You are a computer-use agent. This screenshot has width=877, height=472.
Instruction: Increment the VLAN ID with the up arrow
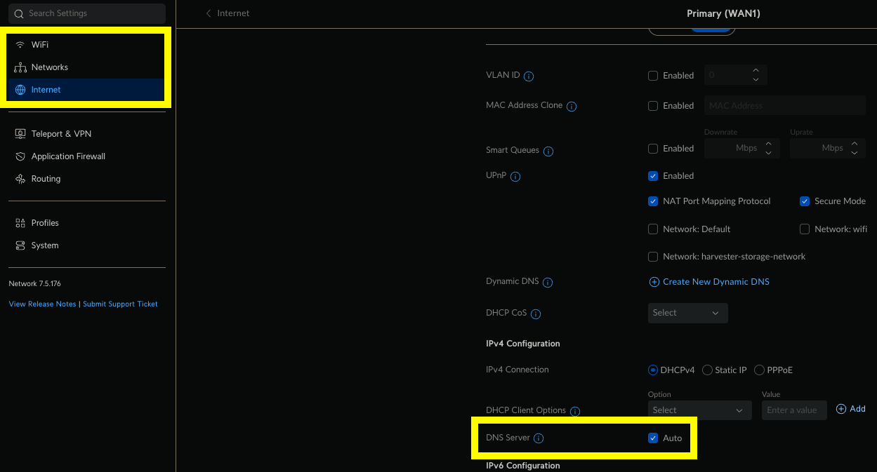pos(756,71)
